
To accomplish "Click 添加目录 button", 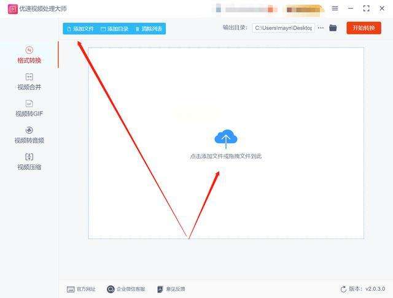I will [x=114, y=29].
